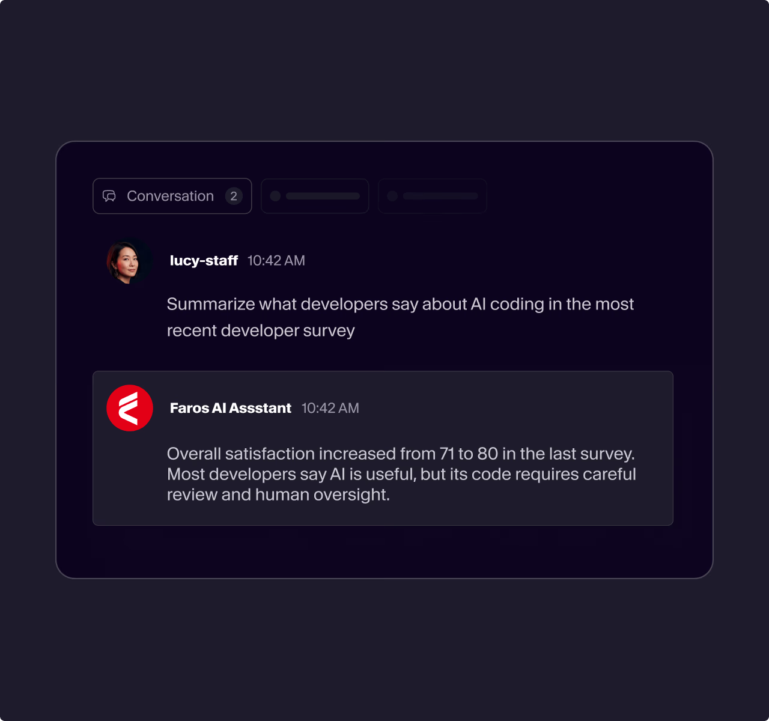Open the middle placeholder tab

click(315, 196)
